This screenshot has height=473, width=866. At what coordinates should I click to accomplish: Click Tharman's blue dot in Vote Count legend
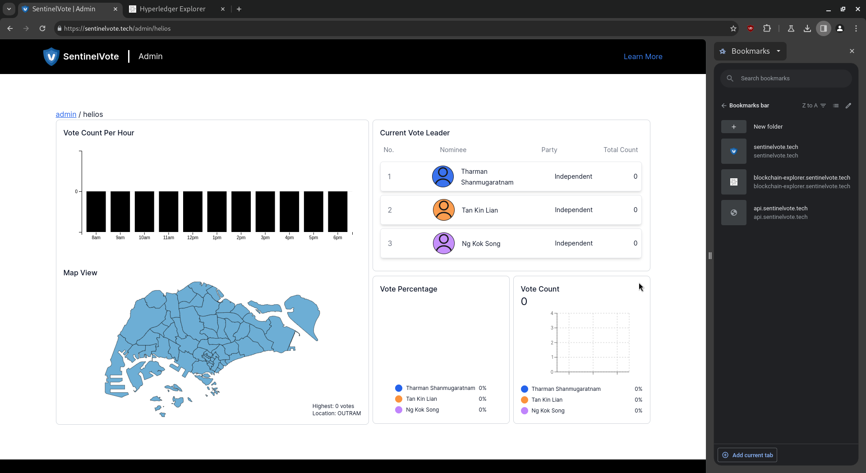(524, 389)
